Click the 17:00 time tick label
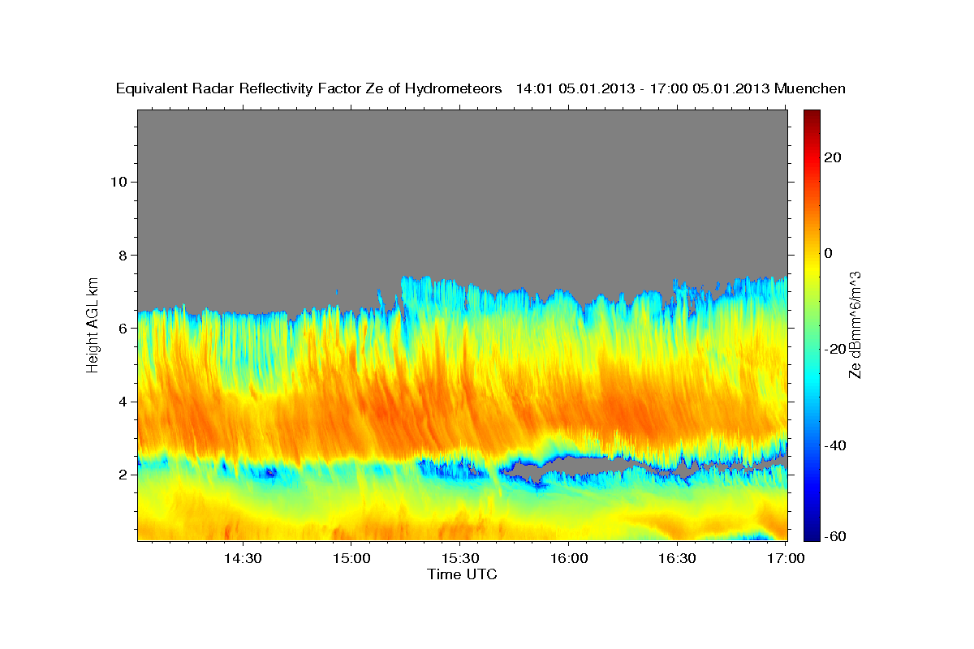The height and width of the screenshot is (649, 974). pos(785,558)
